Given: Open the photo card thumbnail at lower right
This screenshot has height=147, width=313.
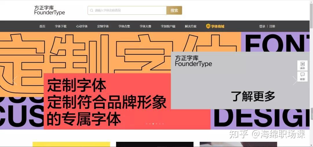Looking at the screenshot, I should click(x=238, y=144).
